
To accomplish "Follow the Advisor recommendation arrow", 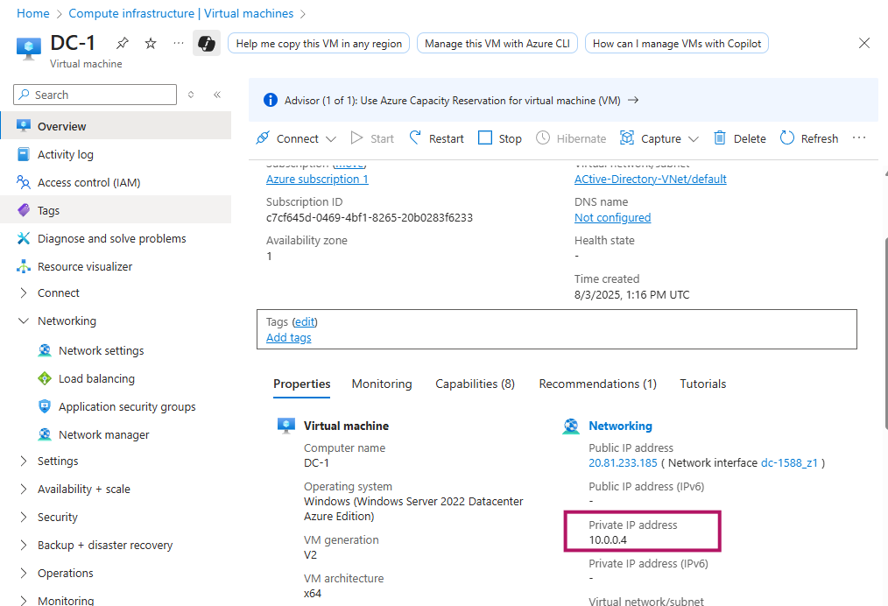I will pos(633,100).
